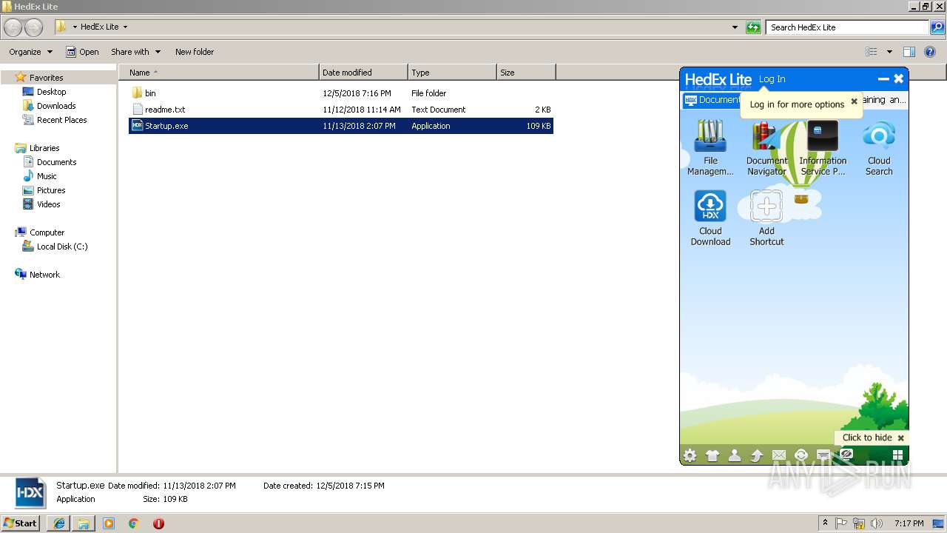
Task: Click the message card icon in HedEx toolbar
Action: pos(823,455)
